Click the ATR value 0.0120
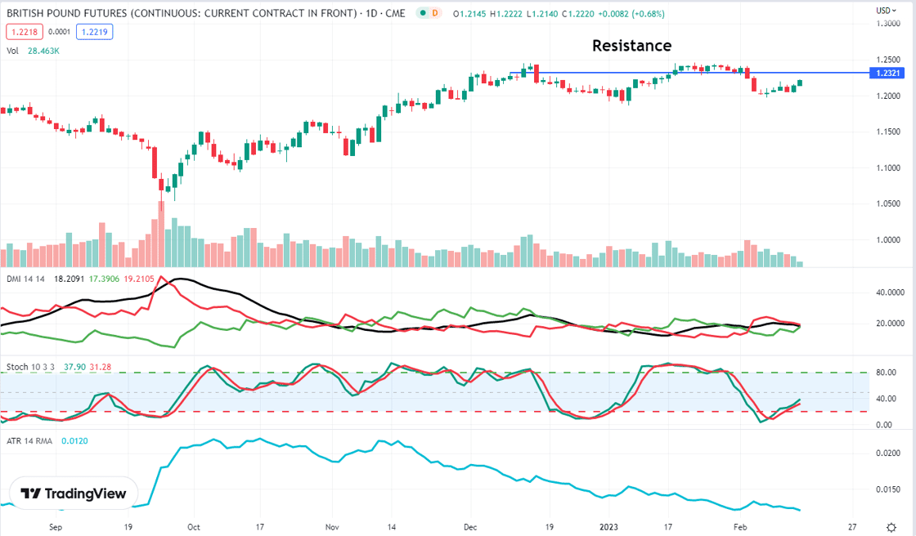Viewport: 916px width, 536px height. (x=74, y=441)
